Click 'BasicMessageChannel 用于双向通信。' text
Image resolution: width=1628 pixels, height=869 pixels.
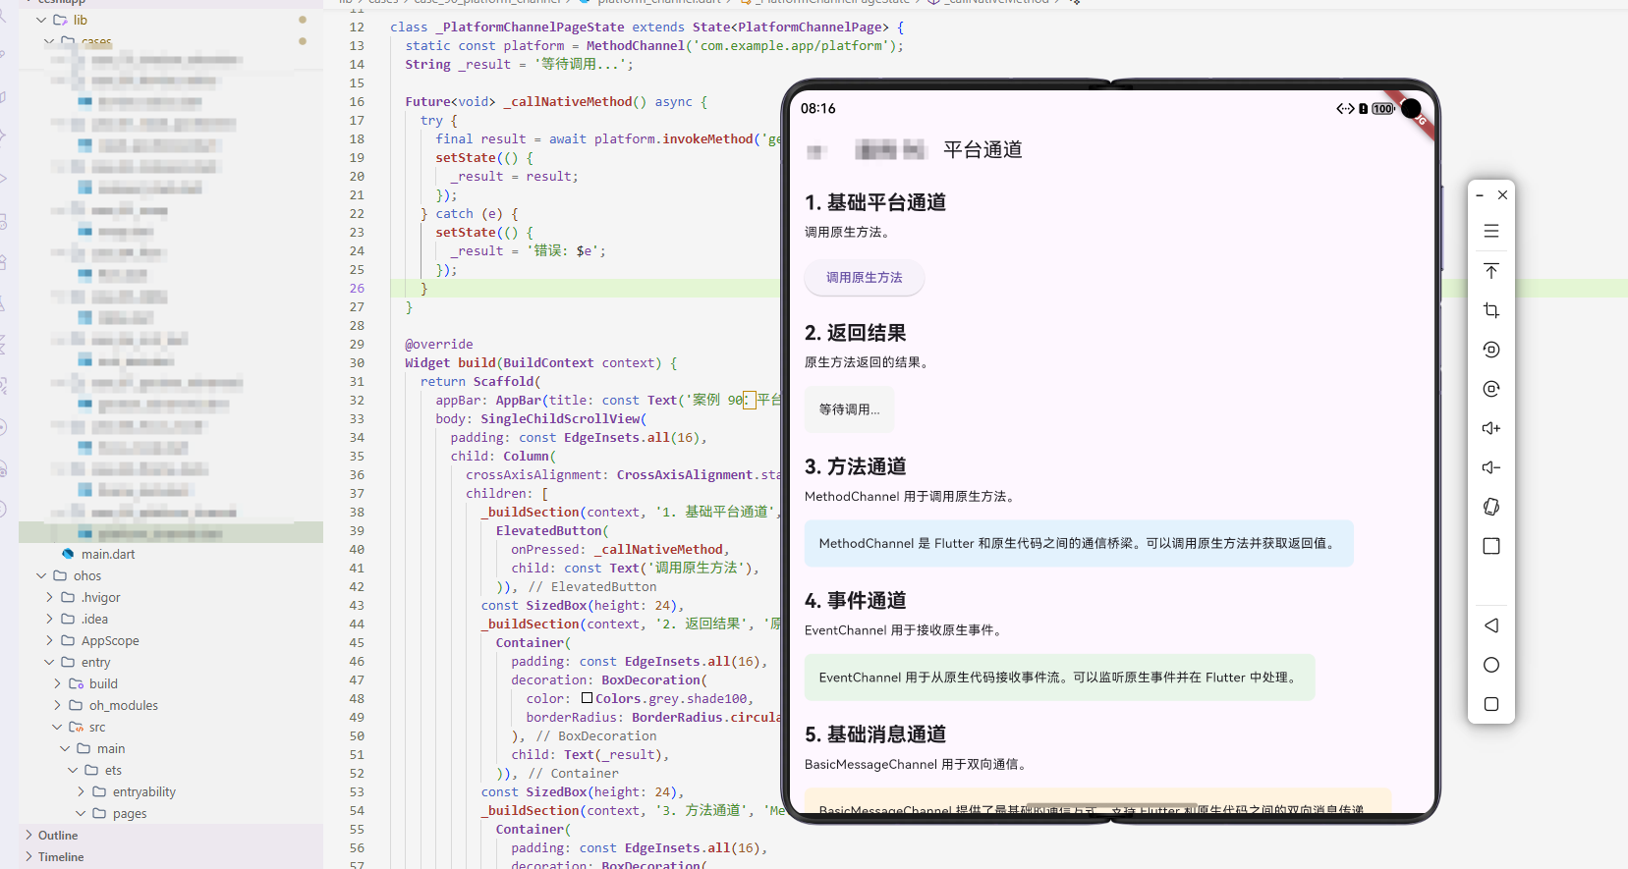point(918,765)
